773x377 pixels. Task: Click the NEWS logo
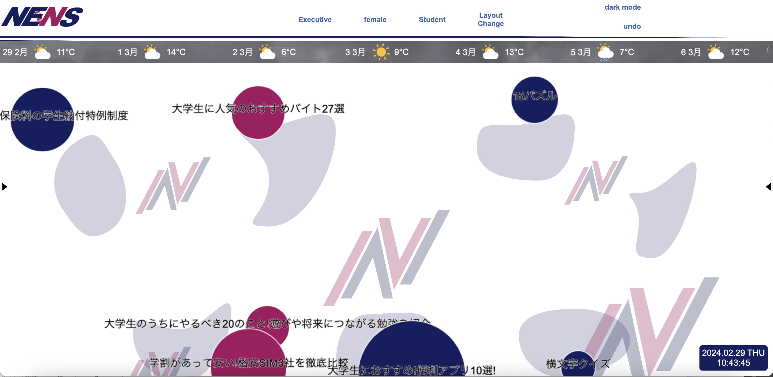(x=42, y=17)
